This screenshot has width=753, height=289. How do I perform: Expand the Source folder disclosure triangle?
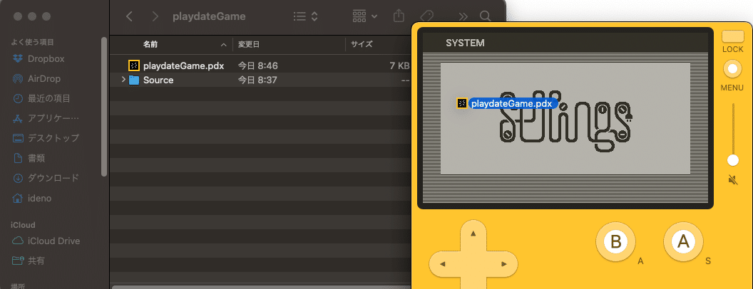123,80
